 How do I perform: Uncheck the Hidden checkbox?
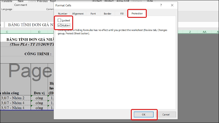59,25
